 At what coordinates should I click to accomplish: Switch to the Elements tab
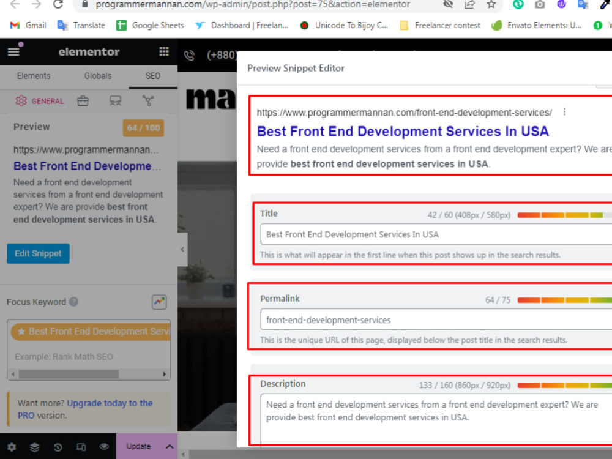click(34, 76)
